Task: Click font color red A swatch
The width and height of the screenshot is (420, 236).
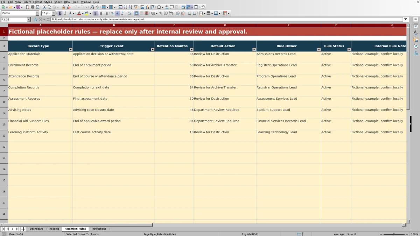Action: [x=79, y=13]
